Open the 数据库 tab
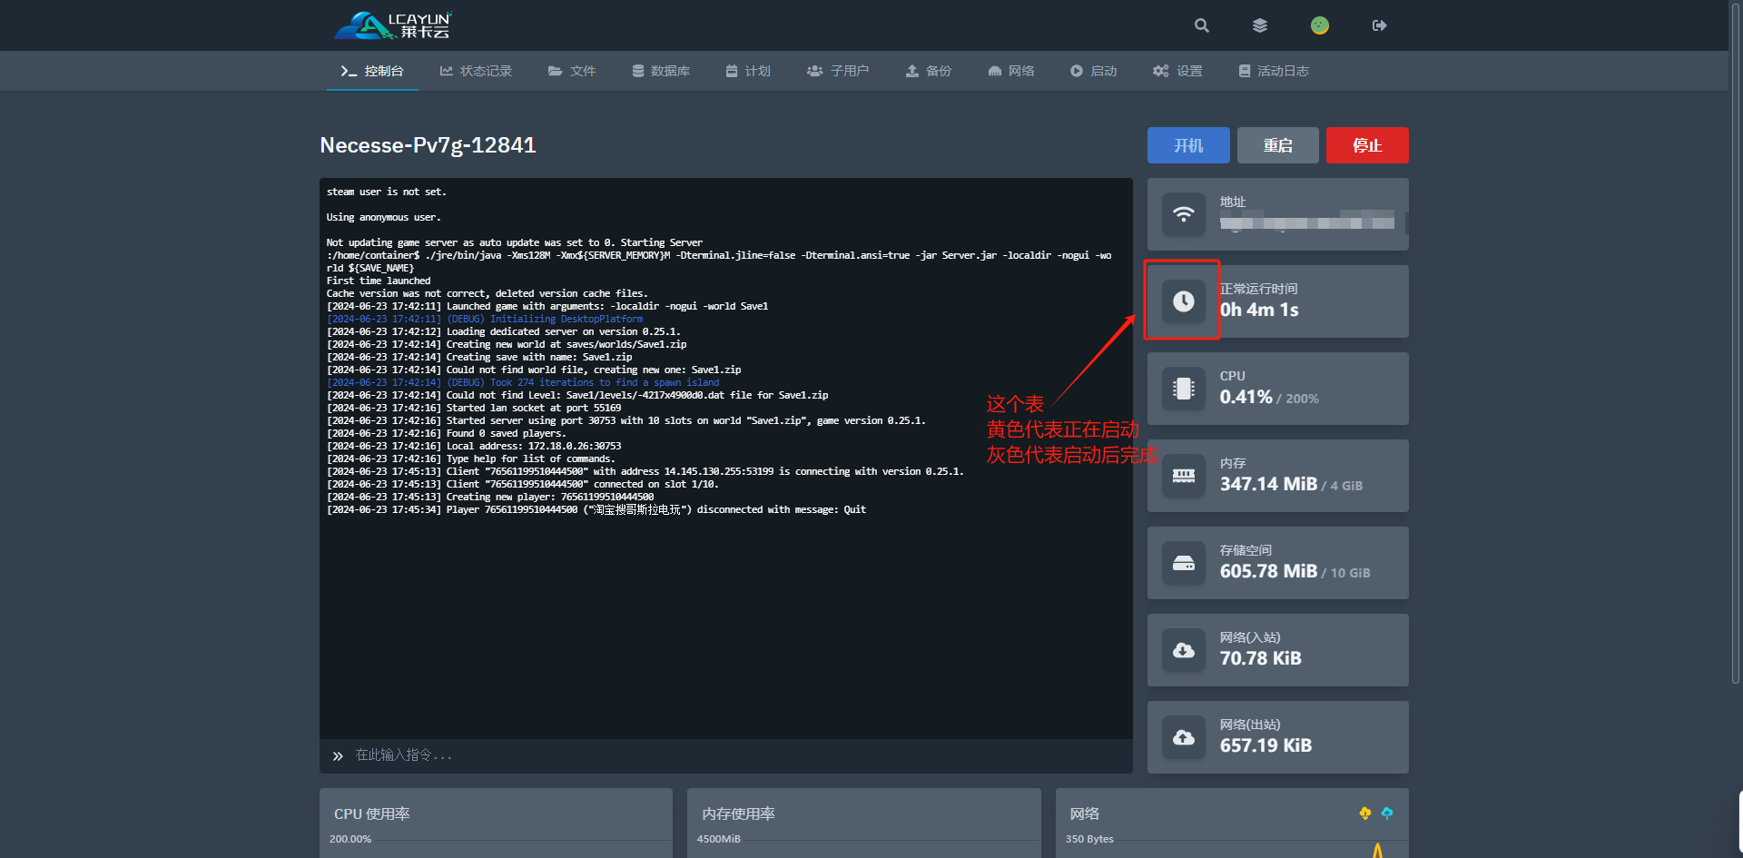Viewport: 1743px width, 858px height. coord(661,71)
